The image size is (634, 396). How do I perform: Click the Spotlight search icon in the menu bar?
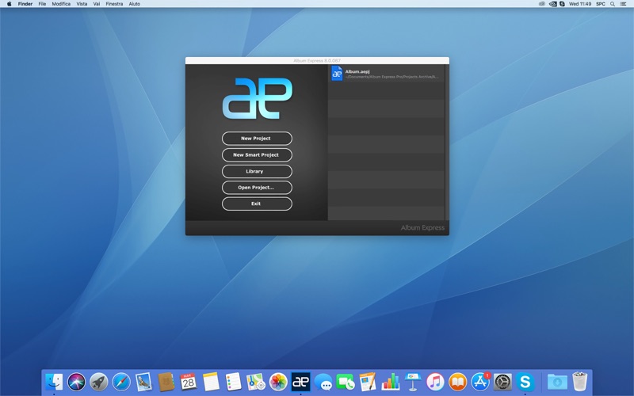[613, 4]
